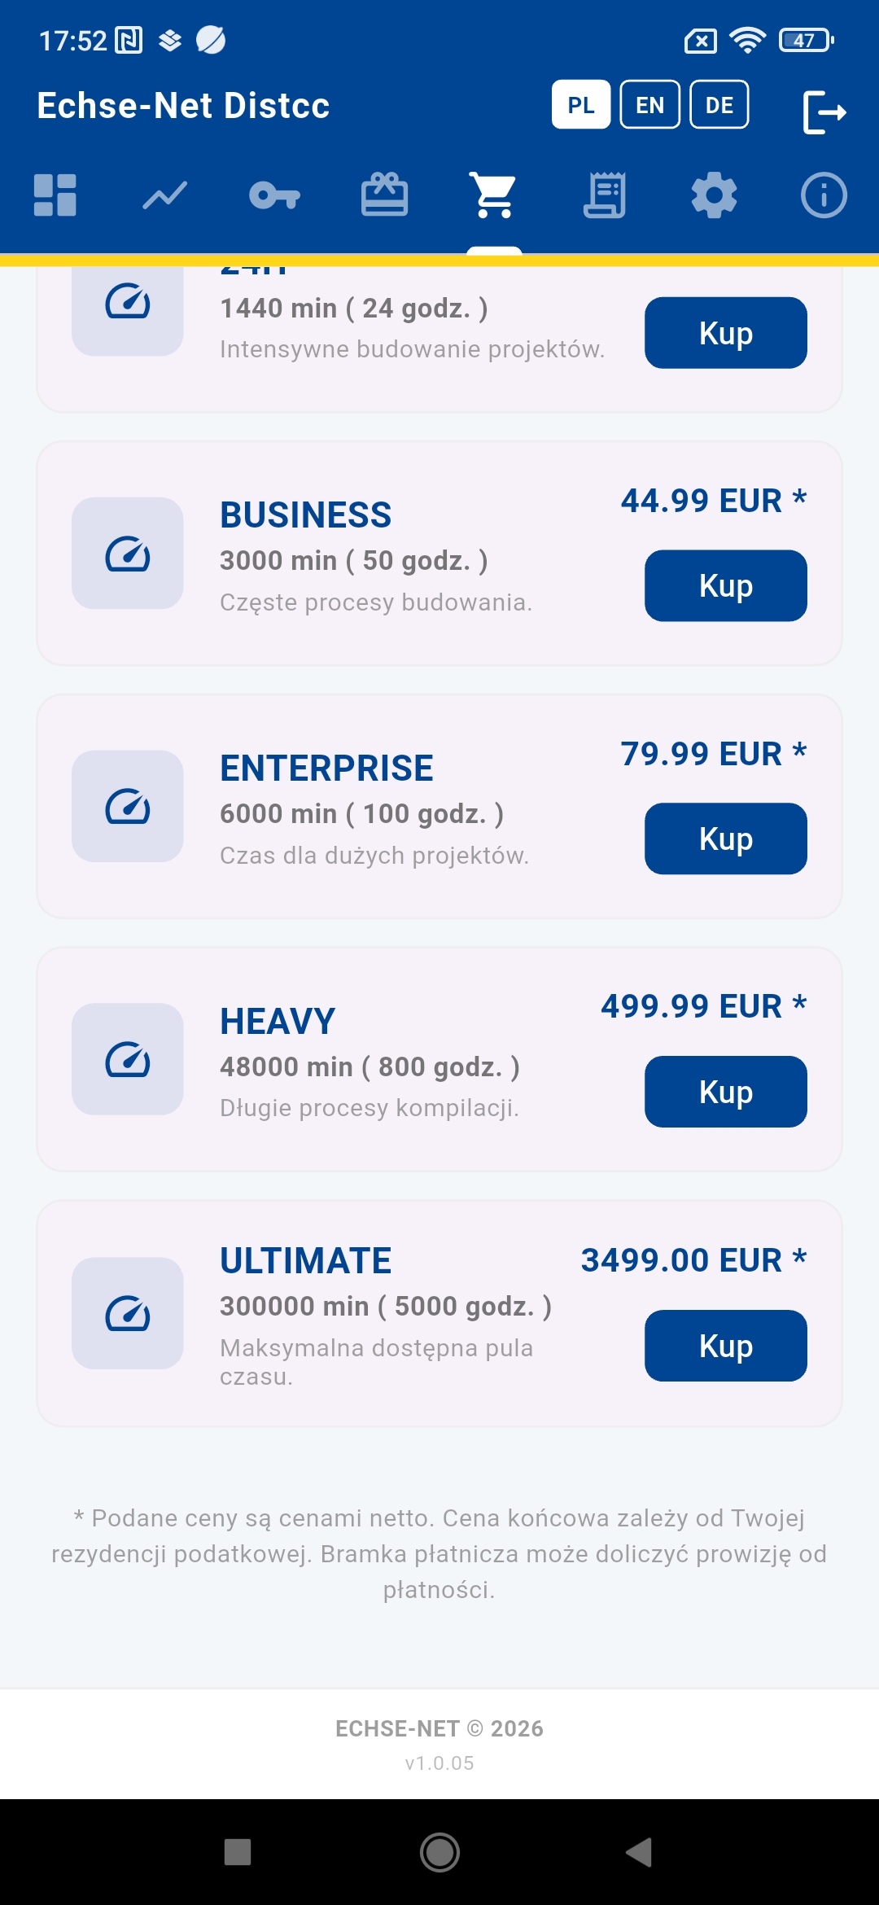The height and width of the screenshot is (1905, 879).
Task: Open the statistics chart tab
Action: pyautogui.click(x=165, y=195)
